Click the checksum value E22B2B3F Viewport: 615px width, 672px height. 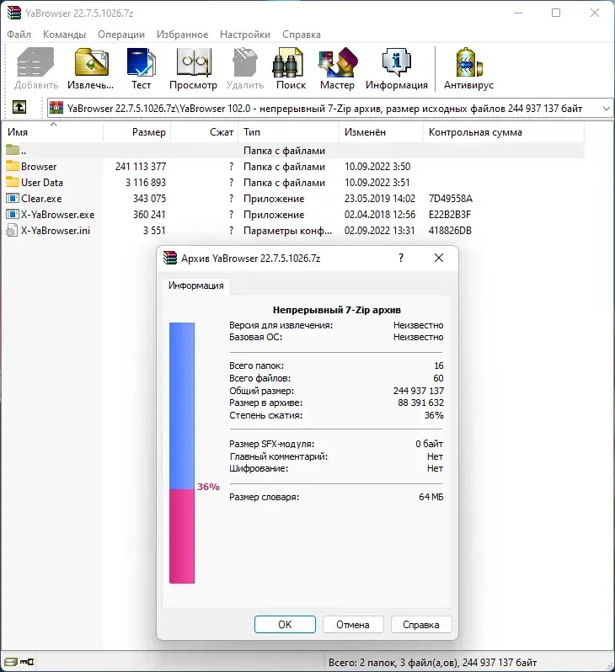(x=450, y=214)
